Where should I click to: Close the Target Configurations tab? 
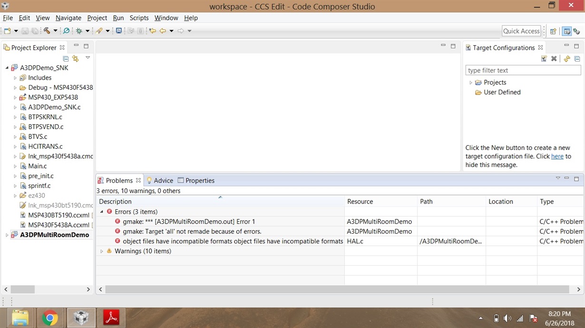(x=540, y=47)
